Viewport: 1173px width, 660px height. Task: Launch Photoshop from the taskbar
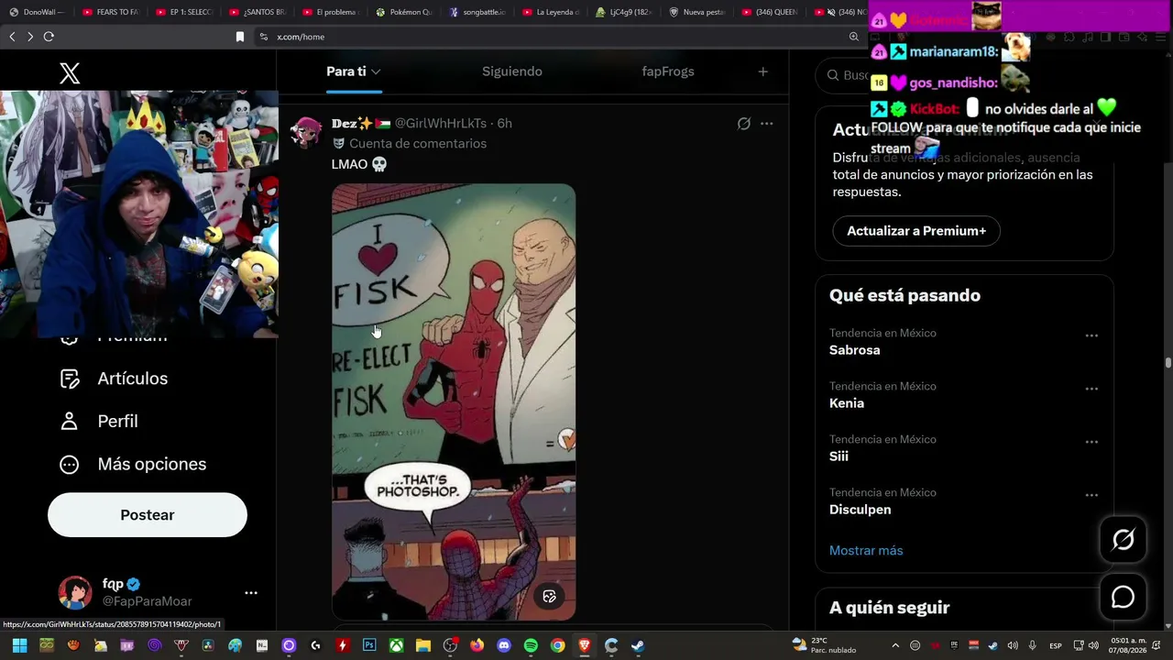pyautogui.click(x=369, y=645)
